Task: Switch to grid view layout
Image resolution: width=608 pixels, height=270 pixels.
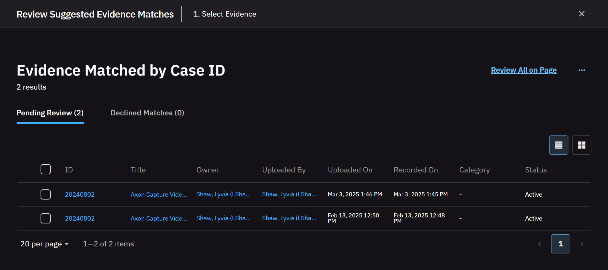Action: pos(581,145)
